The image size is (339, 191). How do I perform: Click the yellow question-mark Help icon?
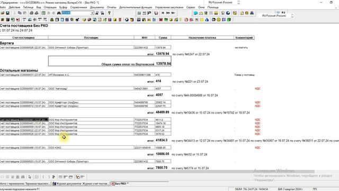click(110, 13)
